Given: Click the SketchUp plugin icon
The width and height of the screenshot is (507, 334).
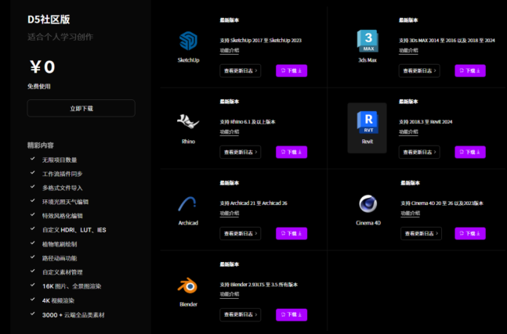Looking at the screenshot, I should pyautogui.click(x=188, y=41).
